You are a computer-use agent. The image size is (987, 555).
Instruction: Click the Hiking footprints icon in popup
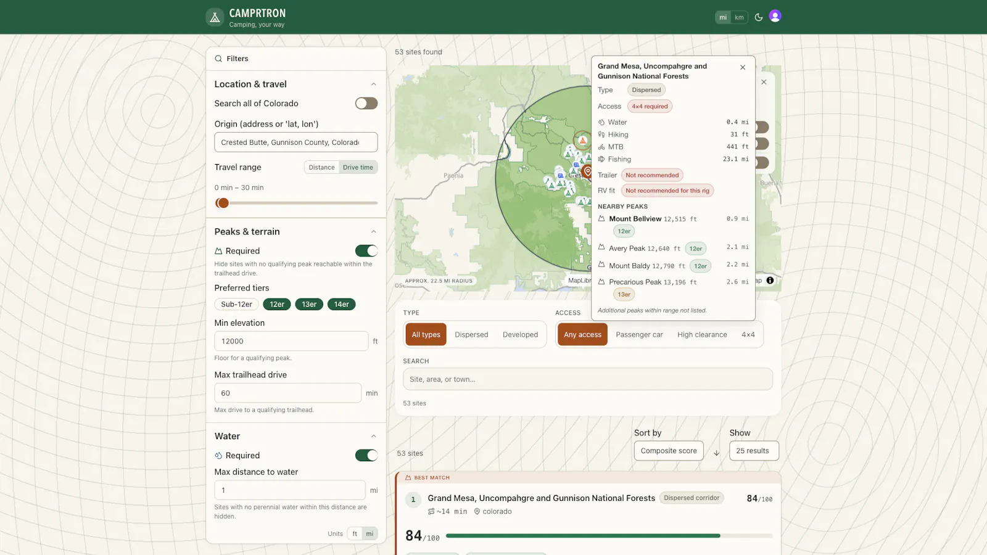[x=601, y=134]
